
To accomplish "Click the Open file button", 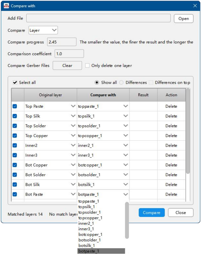I will [183, 18].
